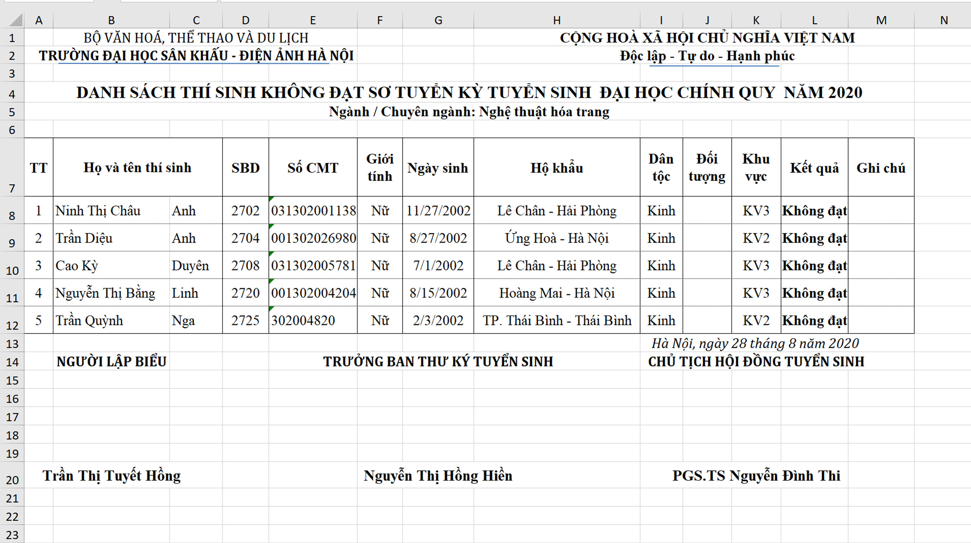
Task: Select column E header
Action: [313, 20]
